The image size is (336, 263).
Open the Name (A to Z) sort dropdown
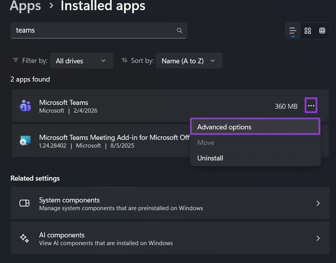pyautogui.click(x=189, y=61)
